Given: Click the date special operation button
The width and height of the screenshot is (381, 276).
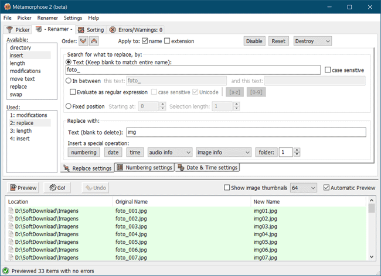Looking at the screenshot, I should pos(113,153).
